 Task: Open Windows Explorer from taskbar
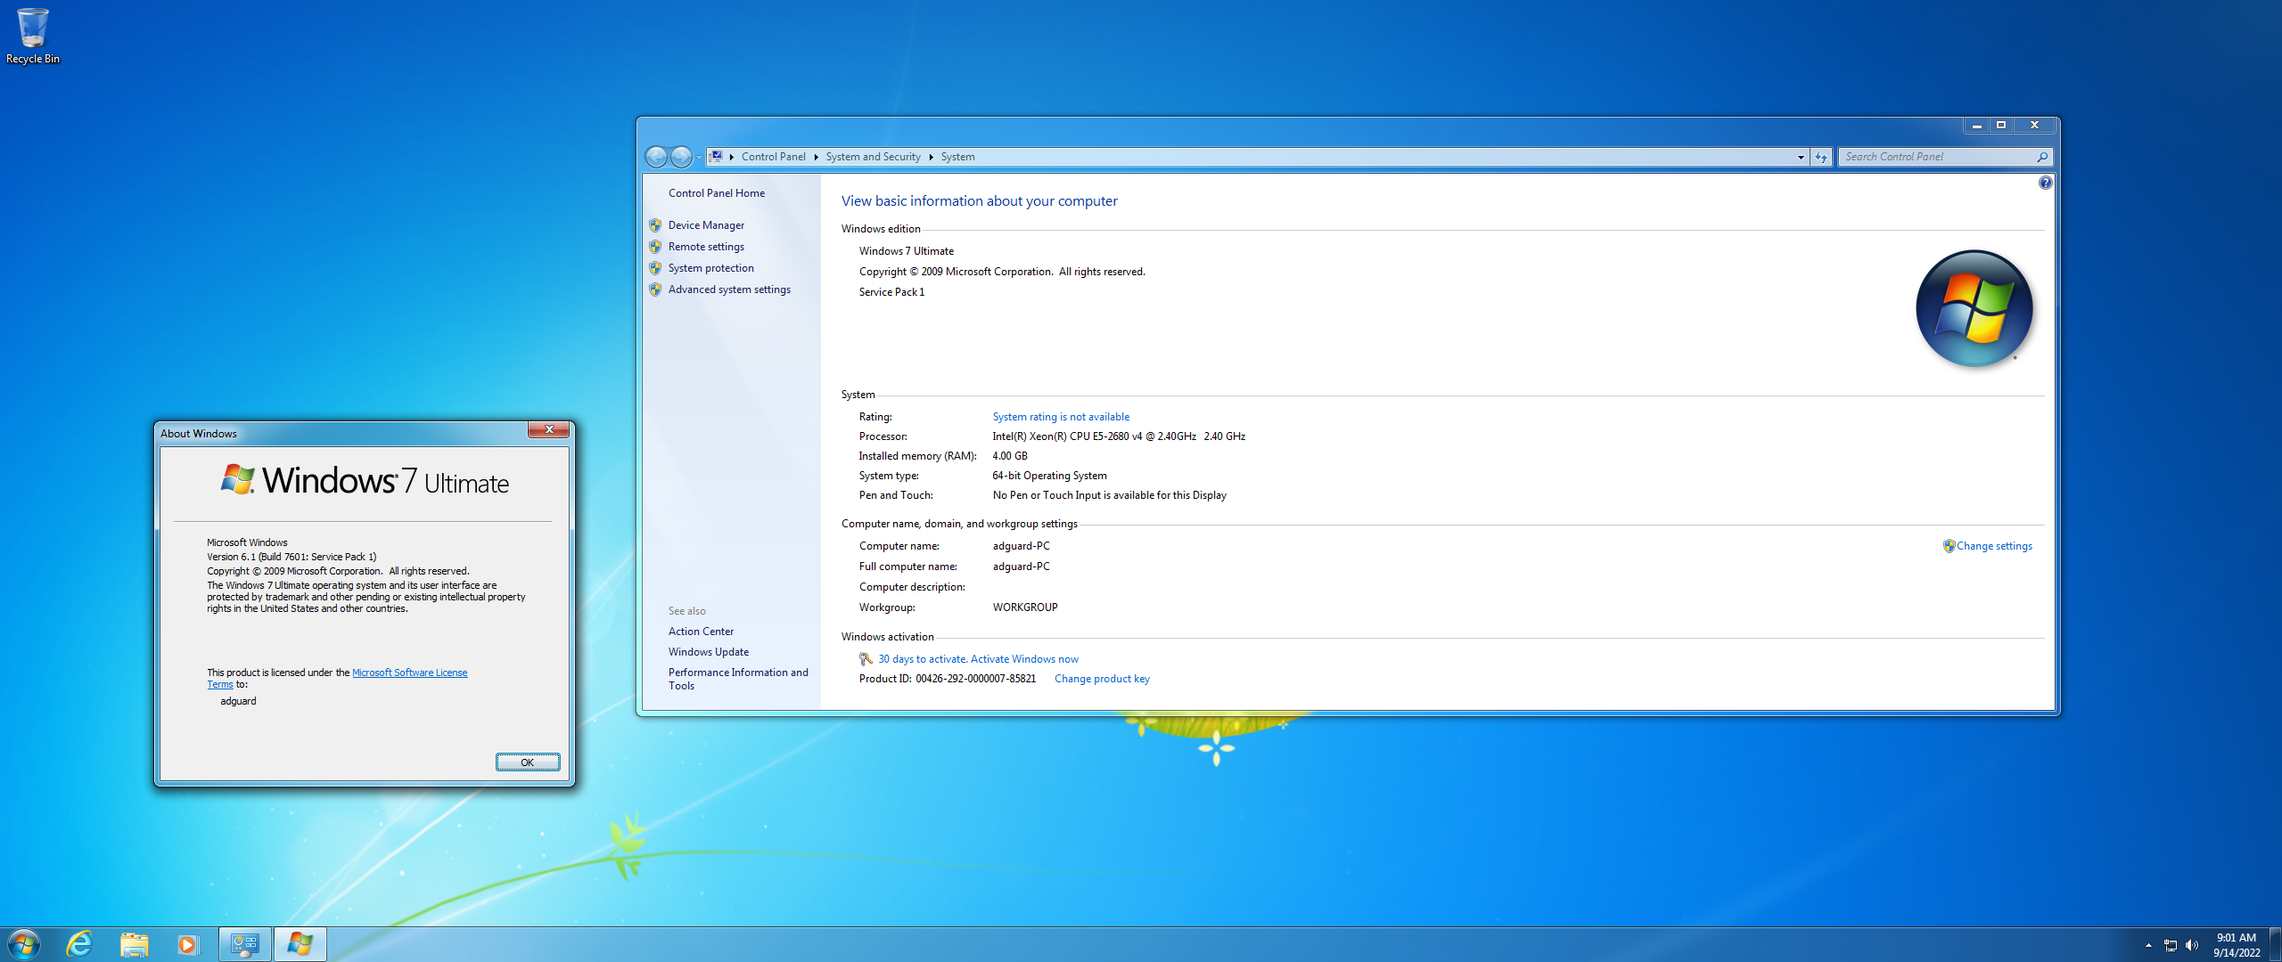134,944
